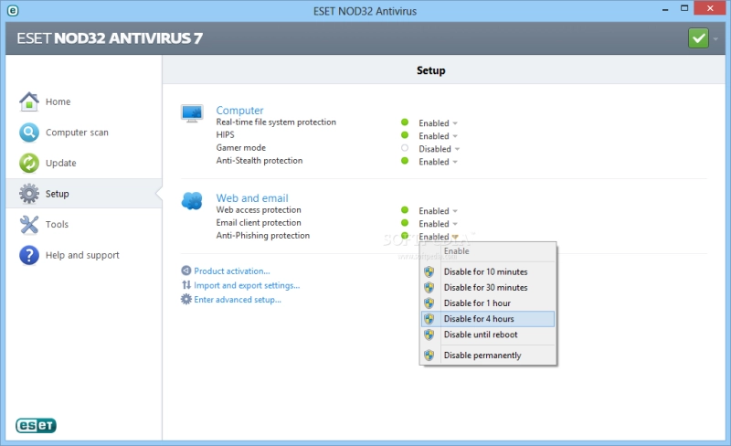Click the green Update arrows icon
This screenshot has width=731, height=446.
29,163
